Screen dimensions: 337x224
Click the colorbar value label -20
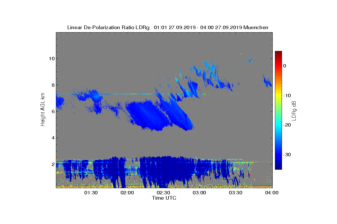(287, 125)
